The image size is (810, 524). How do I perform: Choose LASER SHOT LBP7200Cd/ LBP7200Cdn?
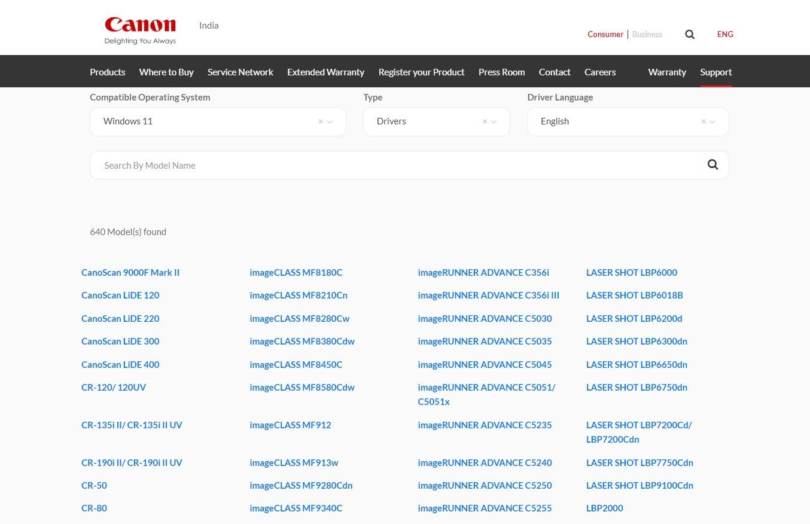[639, 432]
